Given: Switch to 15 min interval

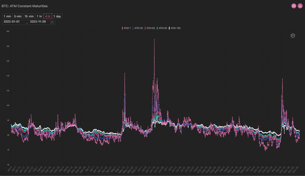Looking at the screenshot, I should [x=29, y=16].
